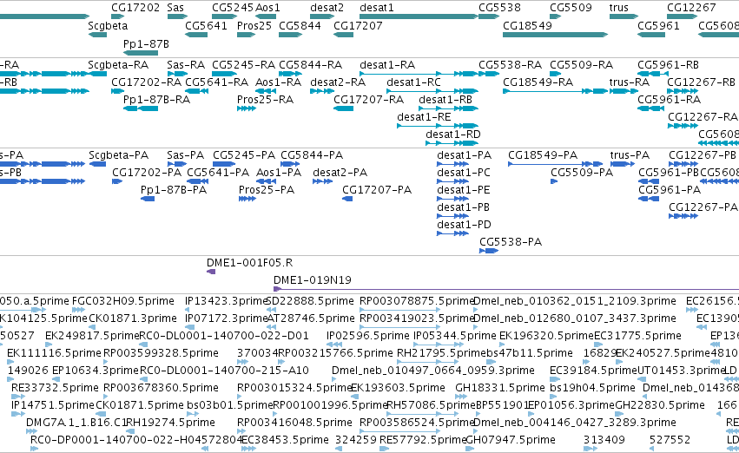Select the GH07947.5prime EST label
The image size is (739, 453).
(x=511, y=440)
